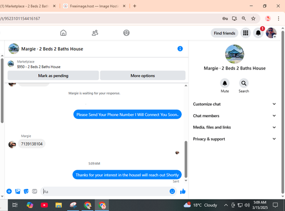
Task: Click the Mark as pending button
Action: pos(53,76)
